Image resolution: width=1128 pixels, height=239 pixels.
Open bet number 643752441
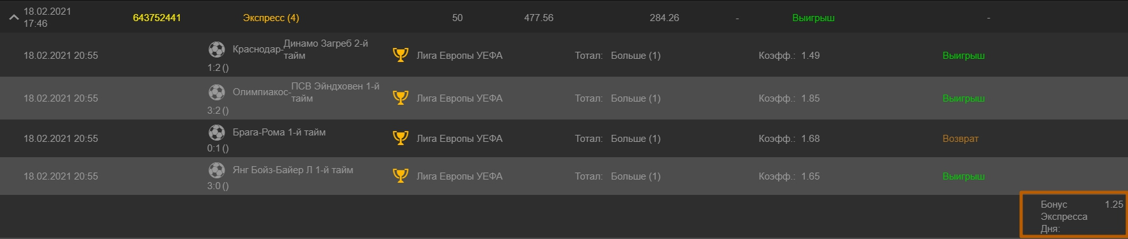point(157,18)
